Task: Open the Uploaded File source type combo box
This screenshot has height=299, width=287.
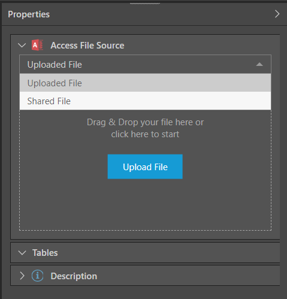Action: (x=145, y=64)
